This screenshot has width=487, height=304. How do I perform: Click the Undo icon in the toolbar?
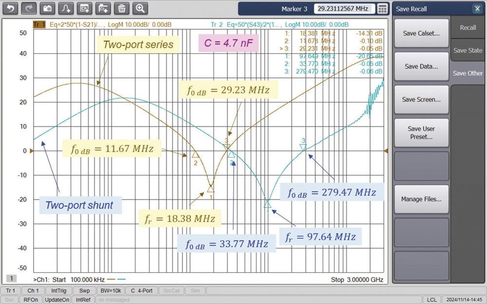pos(10,8)
